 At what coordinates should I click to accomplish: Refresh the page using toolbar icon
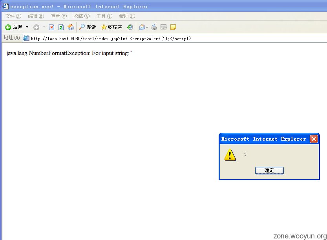tap(61, 27)
